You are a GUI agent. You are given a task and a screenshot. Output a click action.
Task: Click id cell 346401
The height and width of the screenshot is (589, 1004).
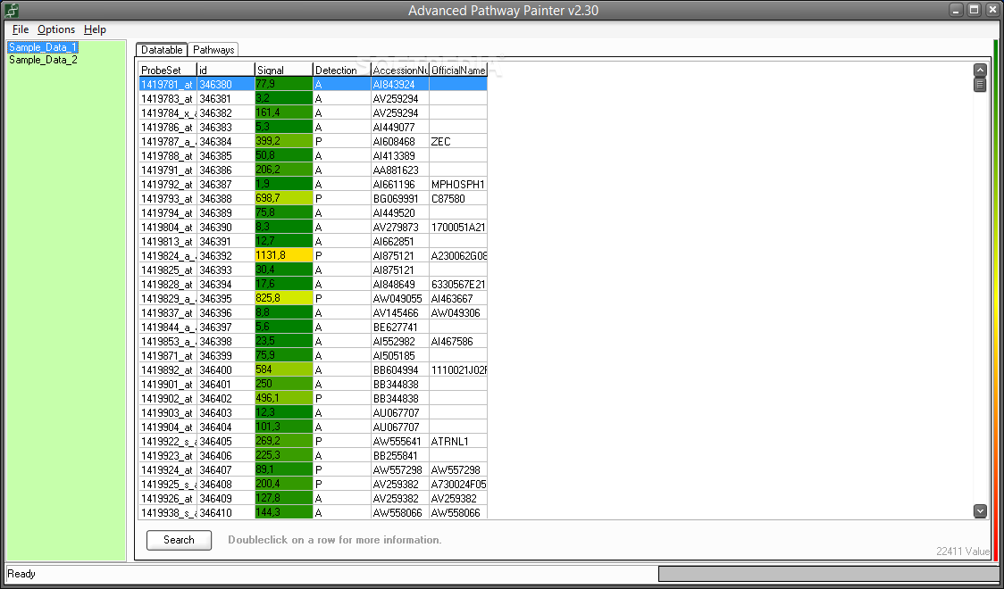coord(225,385)
